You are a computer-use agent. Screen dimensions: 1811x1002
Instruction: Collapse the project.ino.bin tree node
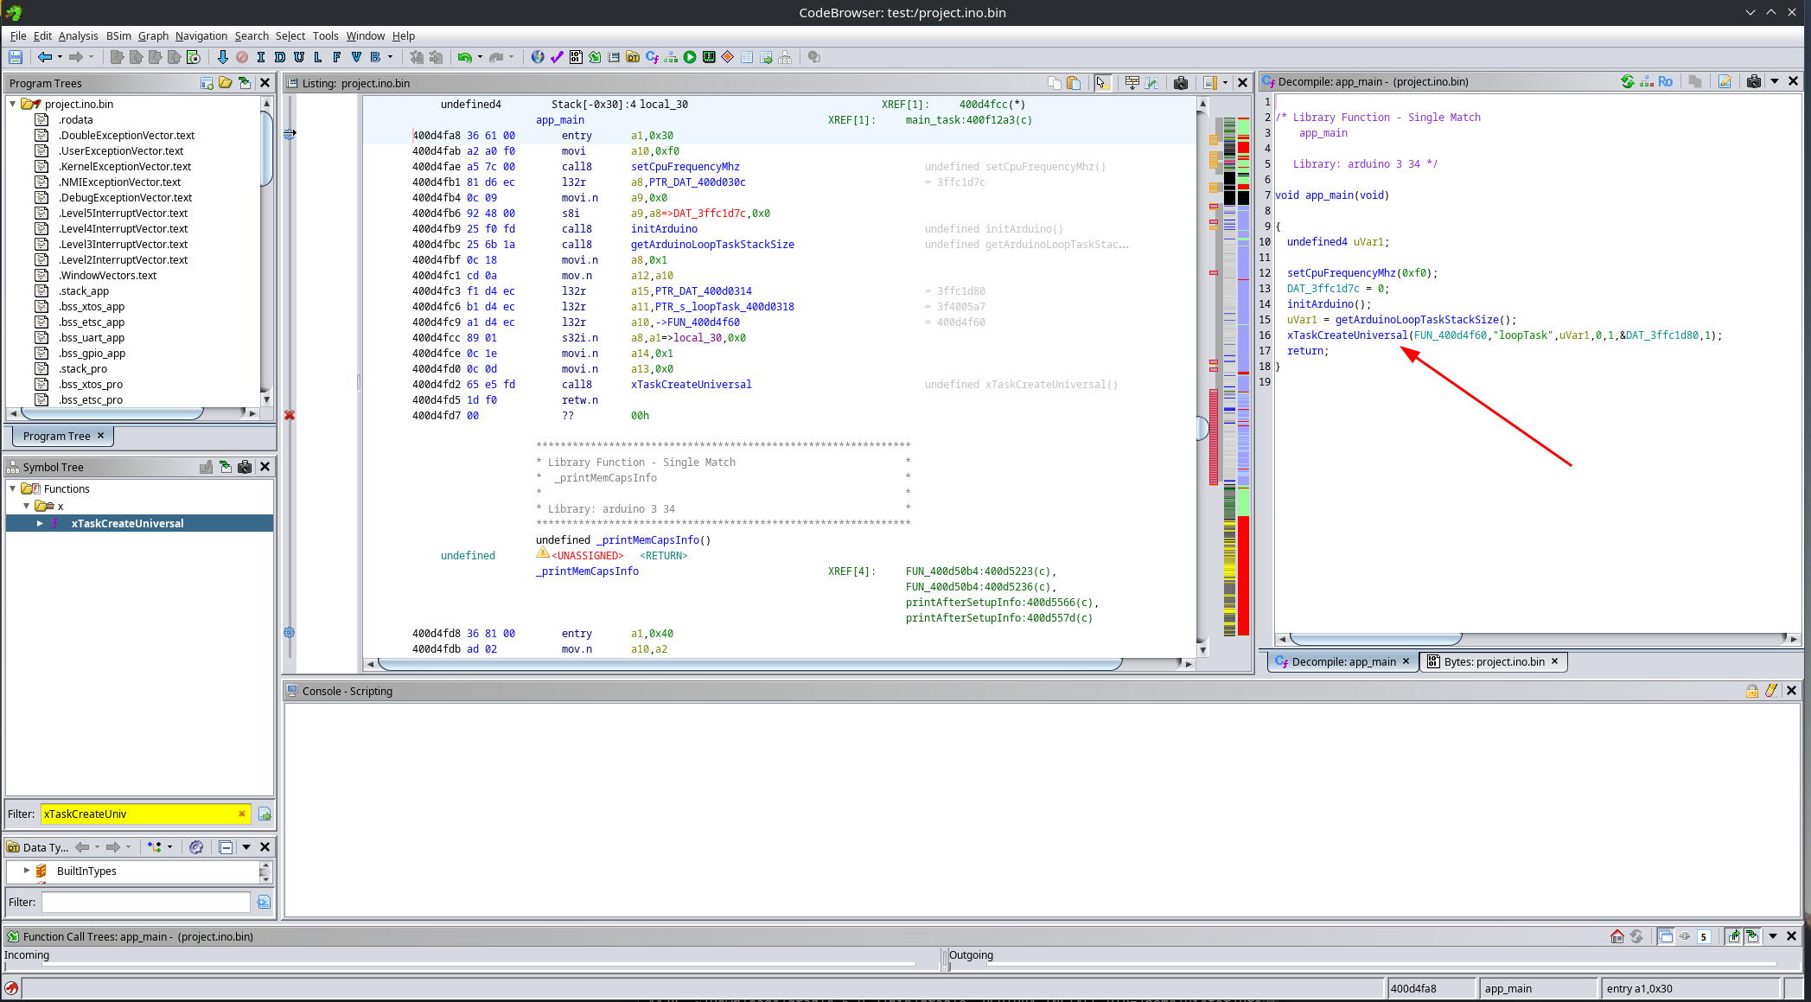13,104
